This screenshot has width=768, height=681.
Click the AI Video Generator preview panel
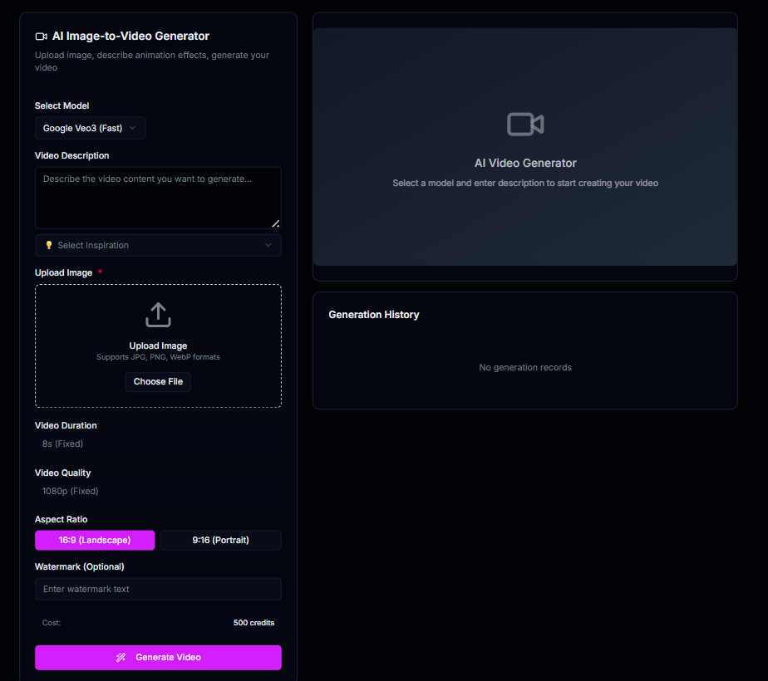525,147
